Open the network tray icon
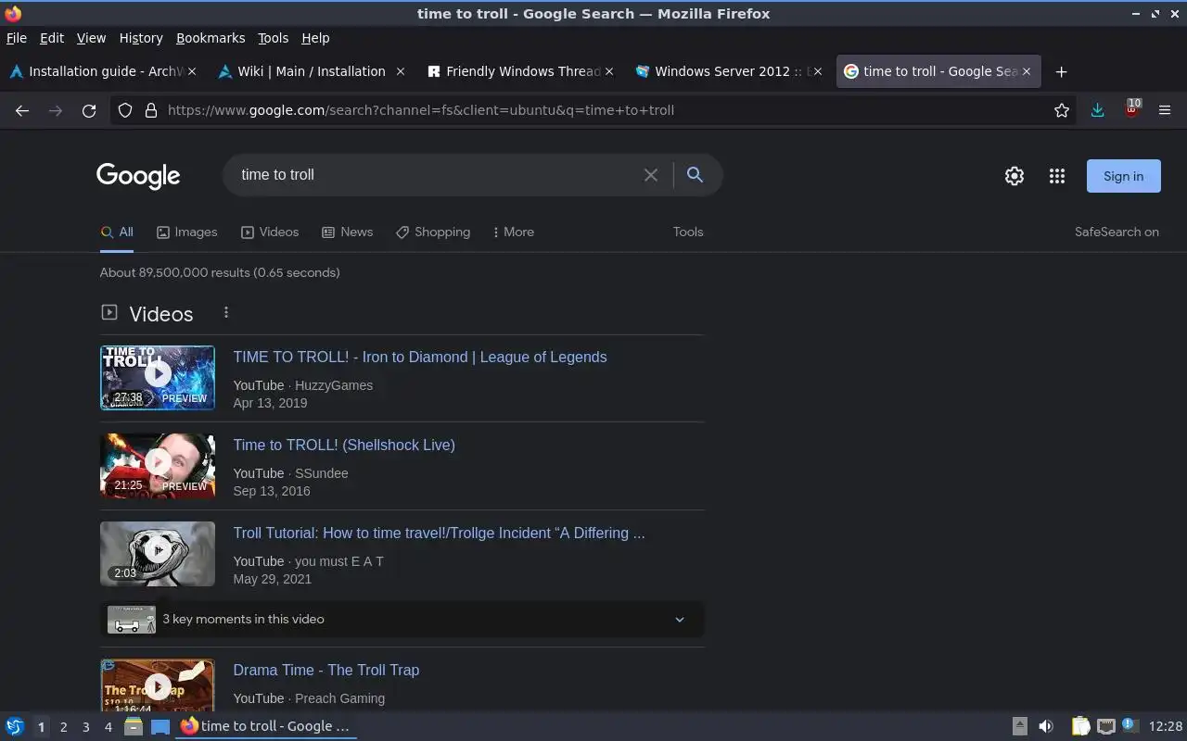 (x=1105, y=726)
